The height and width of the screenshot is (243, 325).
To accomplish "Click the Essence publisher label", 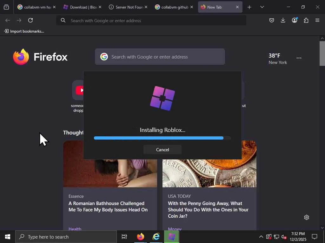I will (x=76, y=196).
